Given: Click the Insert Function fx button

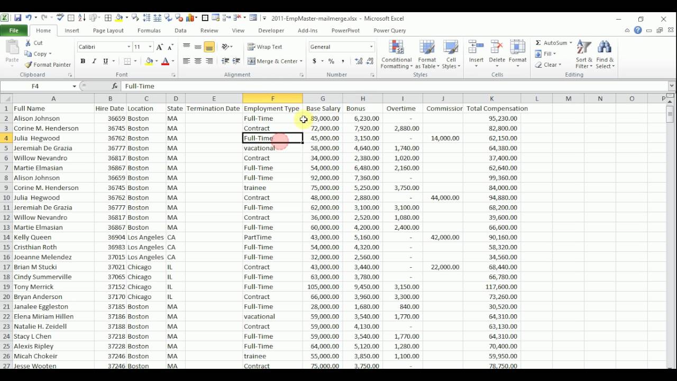Looking at the screenshot, I should click(115, 86).
